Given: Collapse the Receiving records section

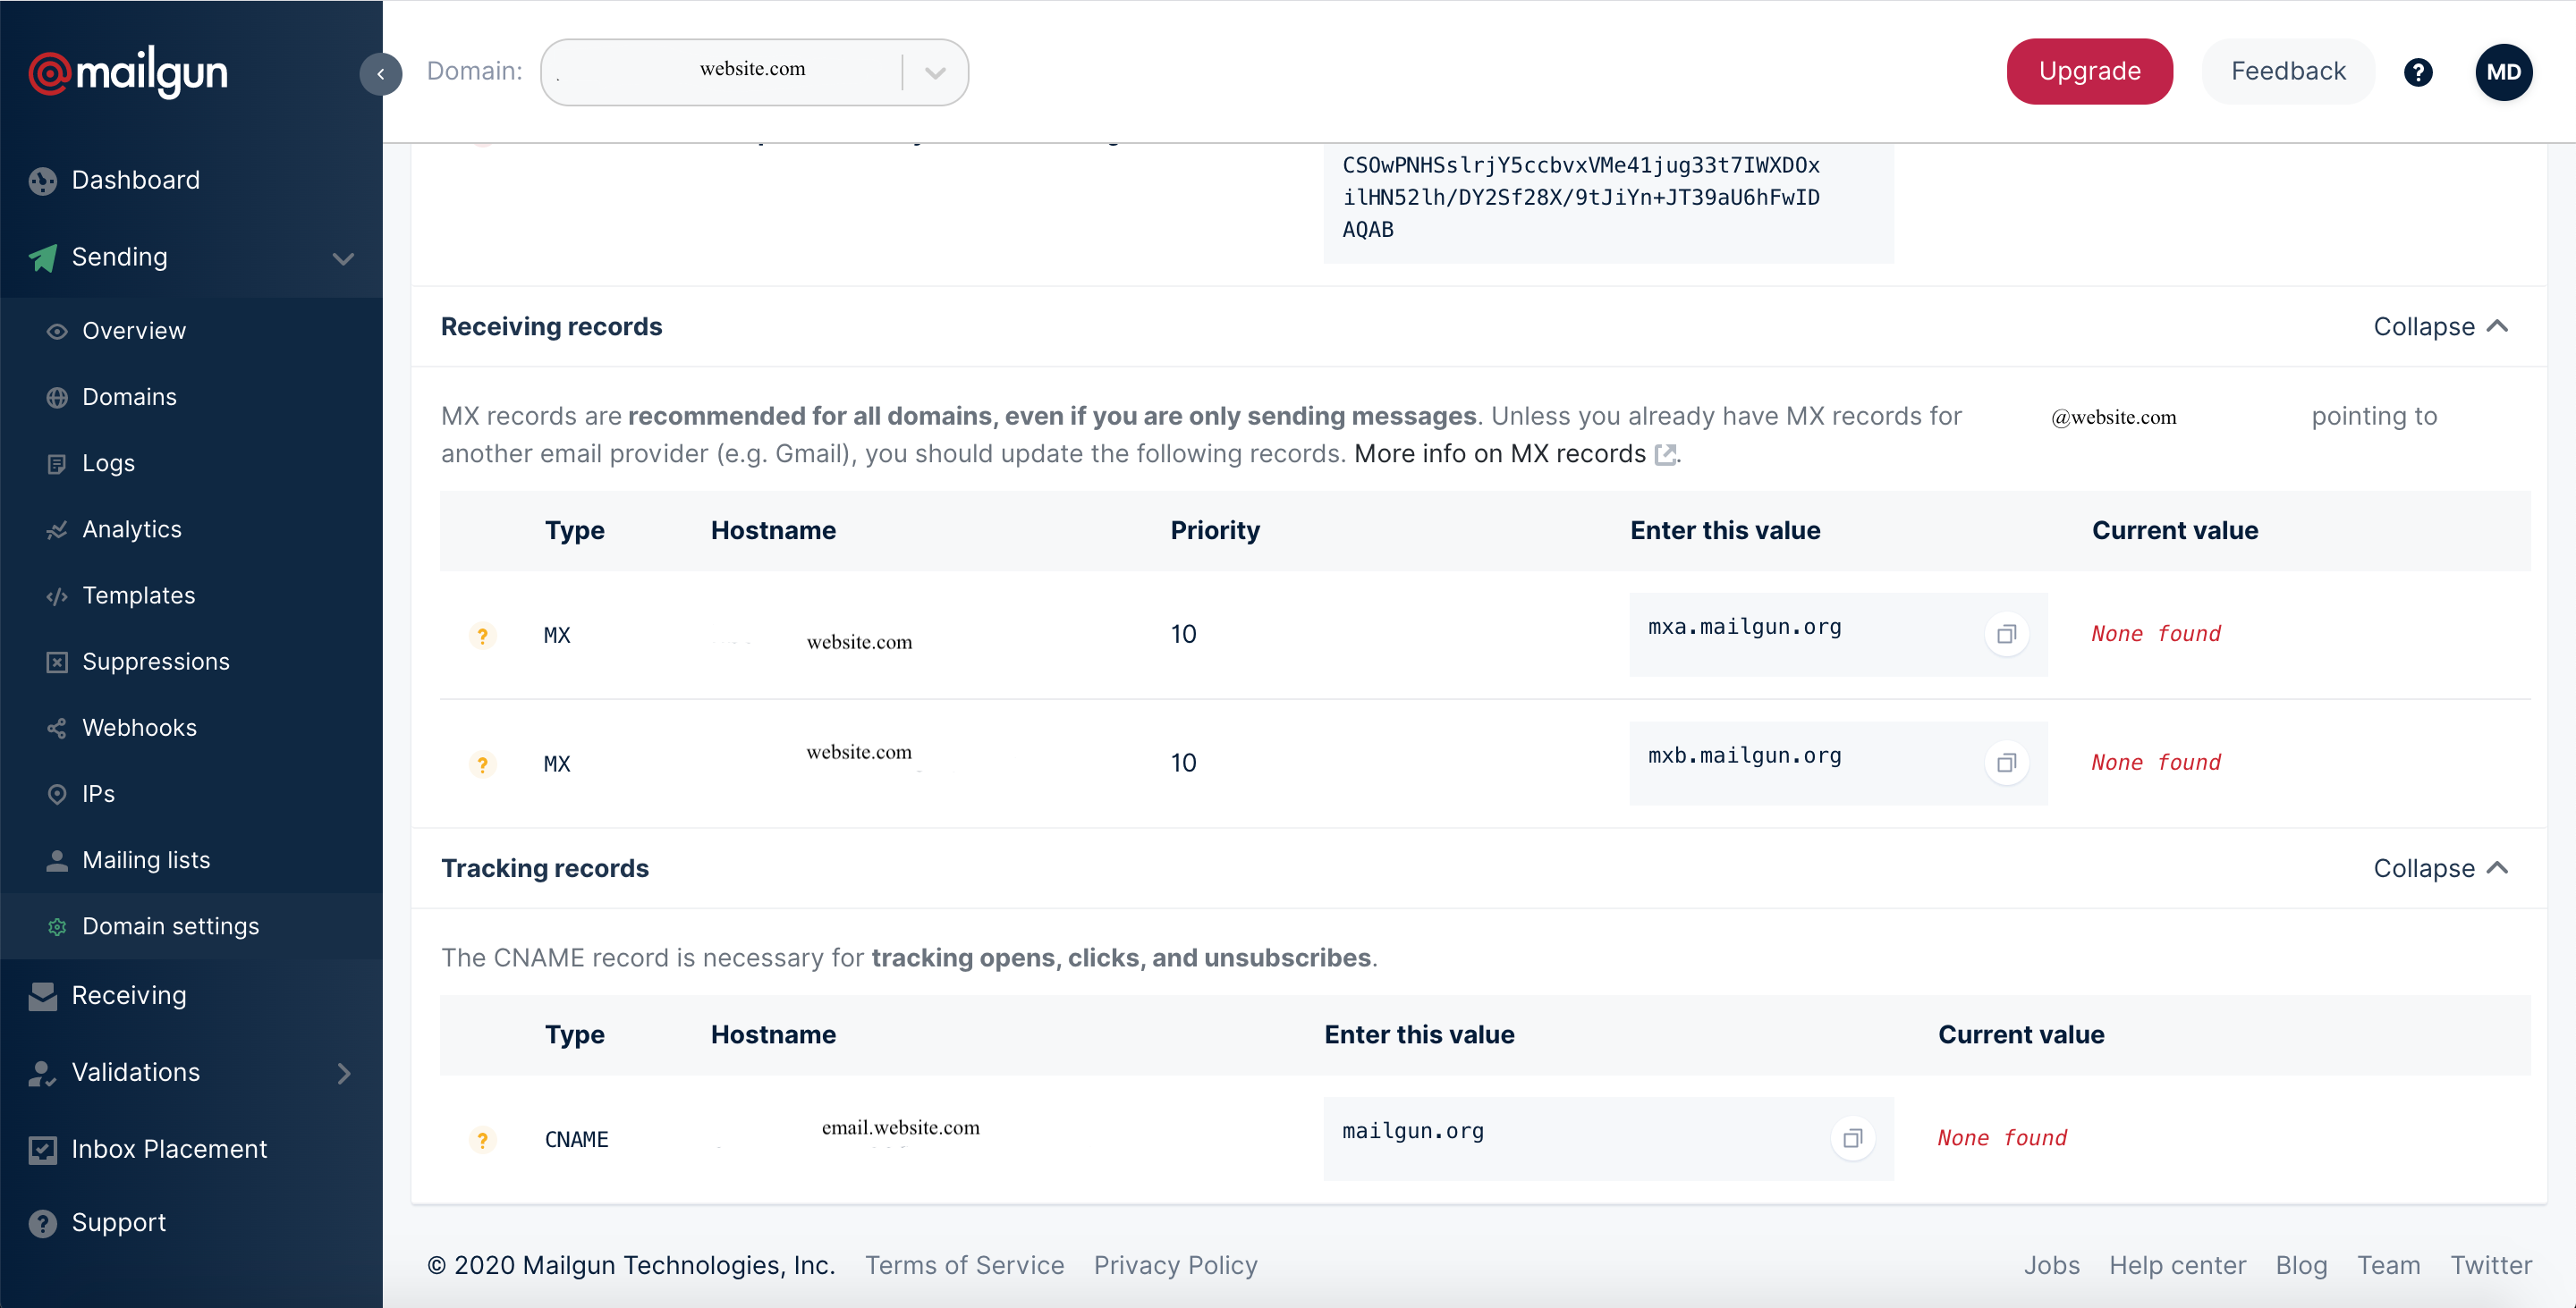Looking at the screenshot, I should click(x=2440, y=326).
